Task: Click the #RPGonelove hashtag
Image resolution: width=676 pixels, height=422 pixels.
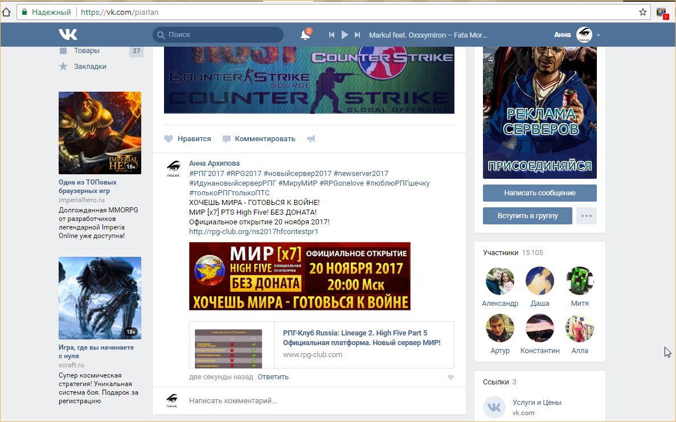Action: point(342,183)
